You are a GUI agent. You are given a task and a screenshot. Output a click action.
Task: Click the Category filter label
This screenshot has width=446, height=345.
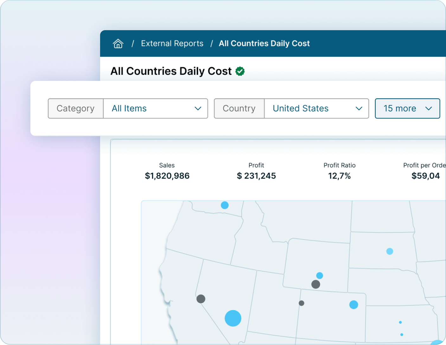click(76, 108)
